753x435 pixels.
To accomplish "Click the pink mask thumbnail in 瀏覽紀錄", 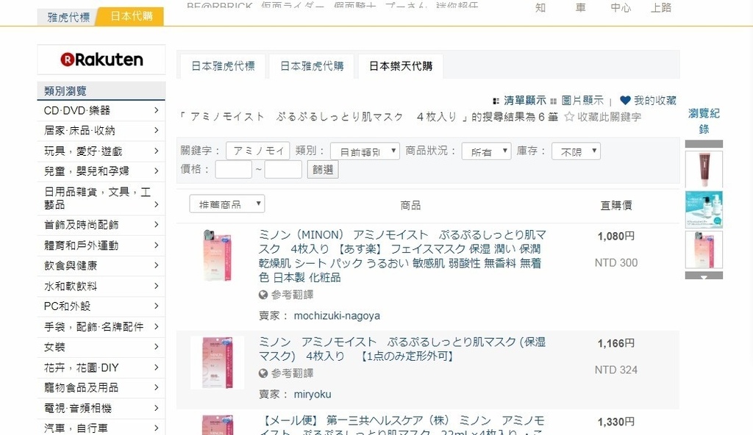I will (x=703, y=251).
